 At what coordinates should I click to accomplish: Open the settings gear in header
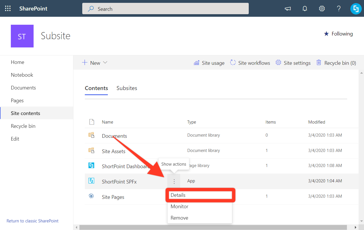tap(322, 9)
